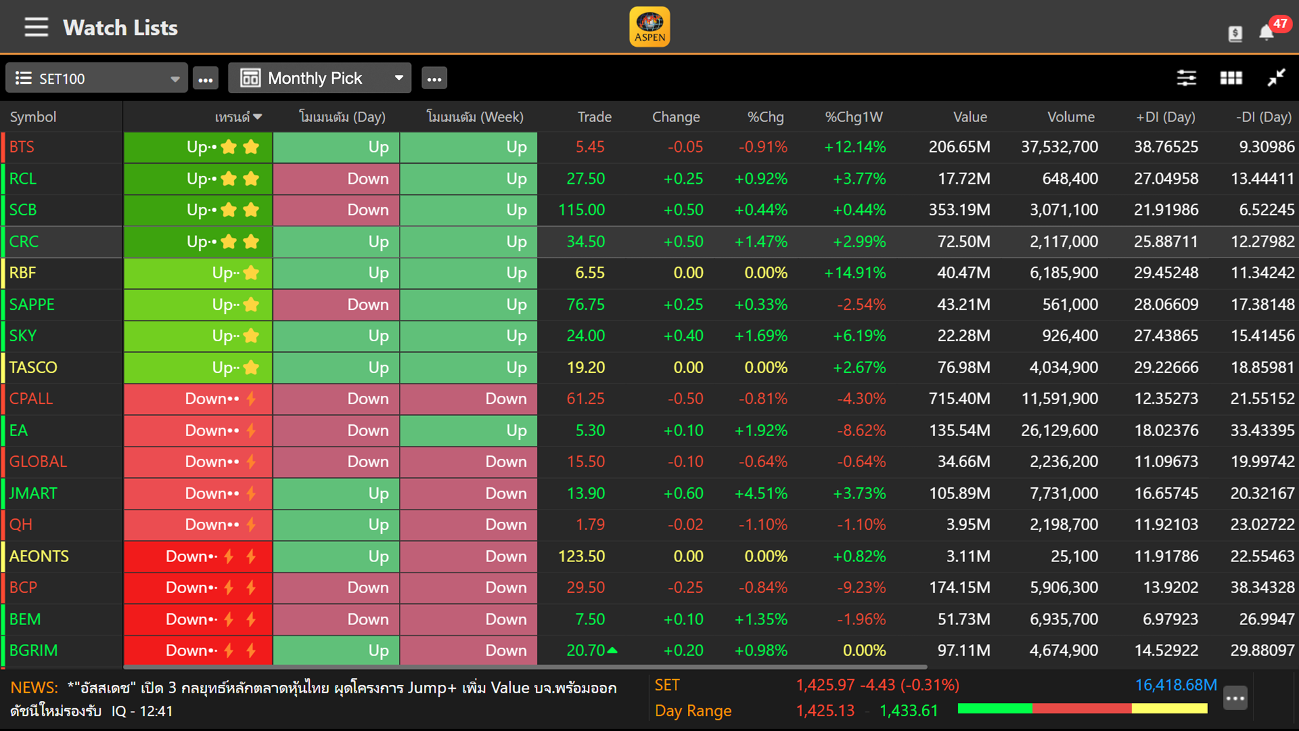Click BEM +DI value 6.97923
Screen dimensions: 1299x731
pyautogui.click(x=1170, y=619)
